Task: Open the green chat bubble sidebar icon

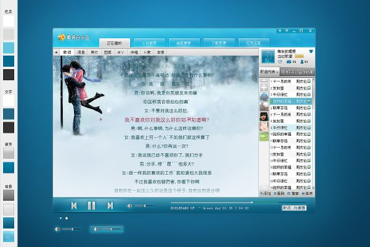Action: pos(264,136)
